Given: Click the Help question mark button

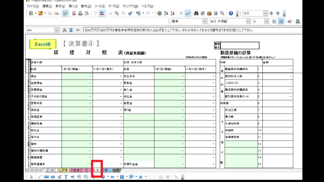Looking at the screenshot, I should point(231,14).
